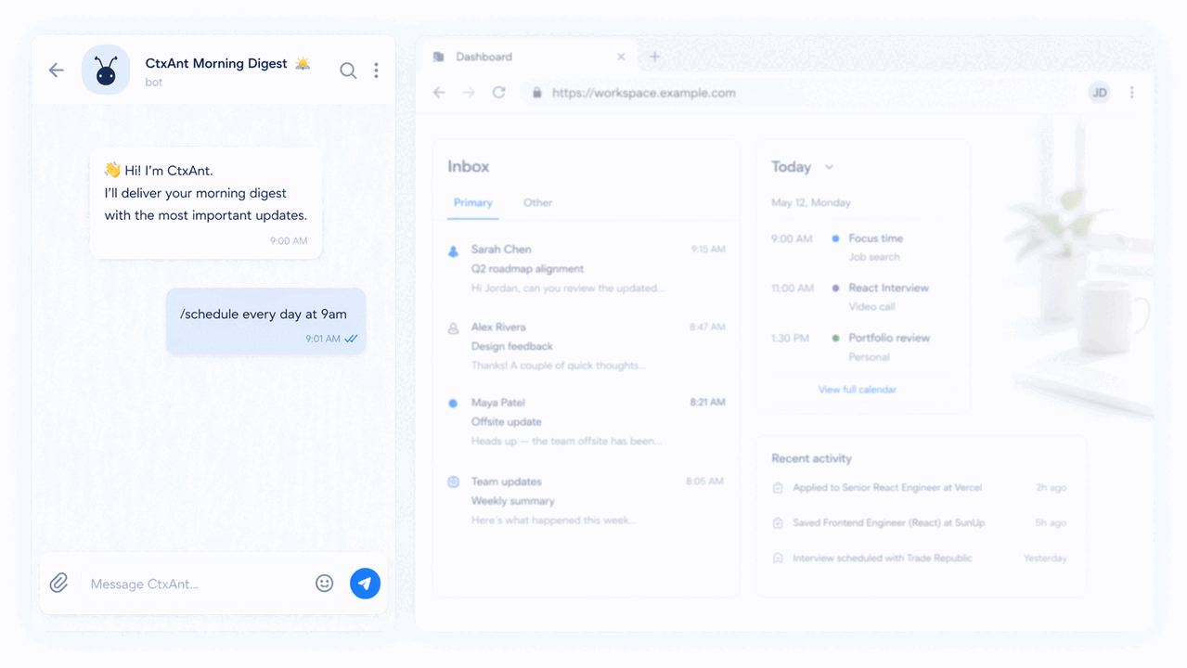This screenshot has height=668, width=1187.
Task: Click the Team updates icon in inbox
Action: tap(453, 482)
